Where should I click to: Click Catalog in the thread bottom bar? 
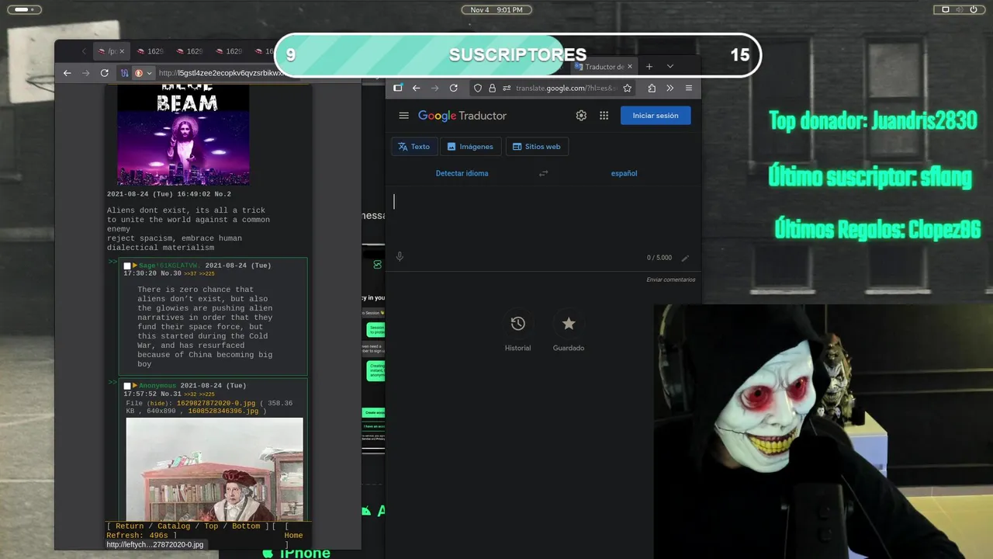point(174,526)
